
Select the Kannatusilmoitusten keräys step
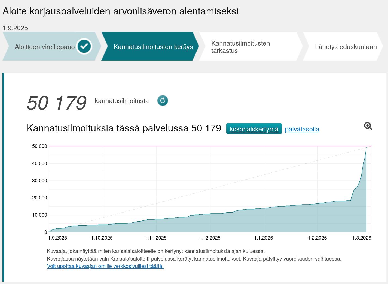[x=153, y=47]
